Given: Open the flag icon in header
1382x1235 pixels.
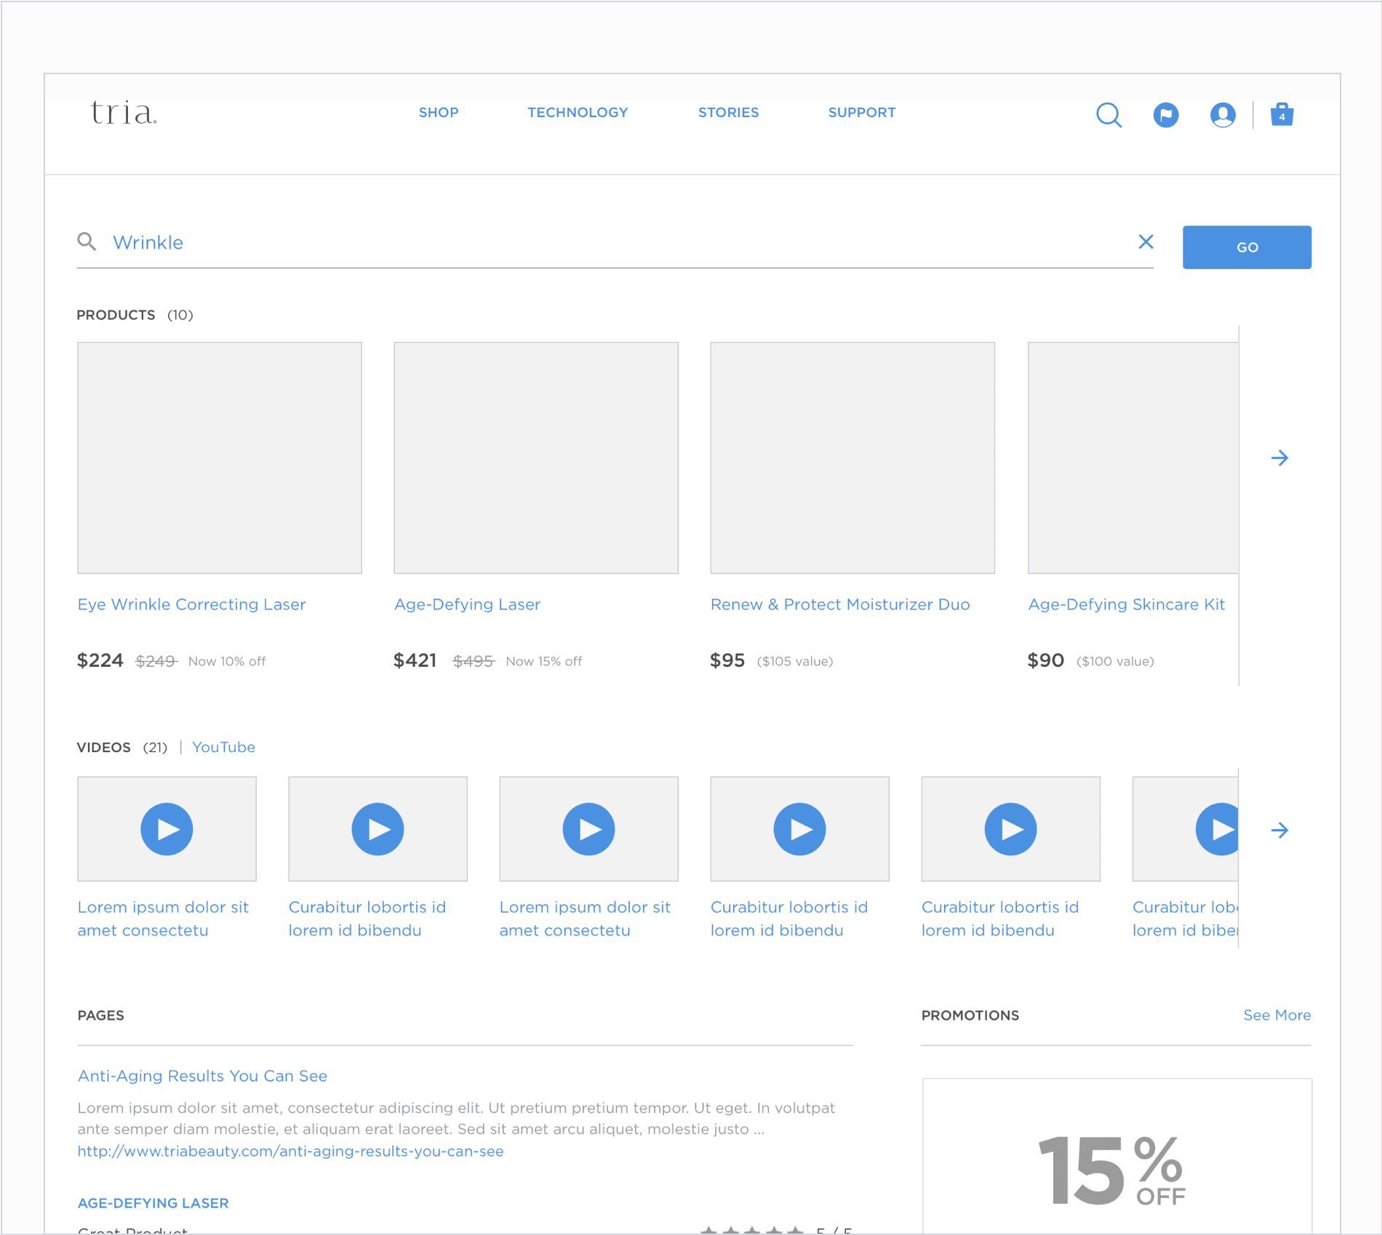Looking at the screenshot, I should click(x=1165, y=115).
